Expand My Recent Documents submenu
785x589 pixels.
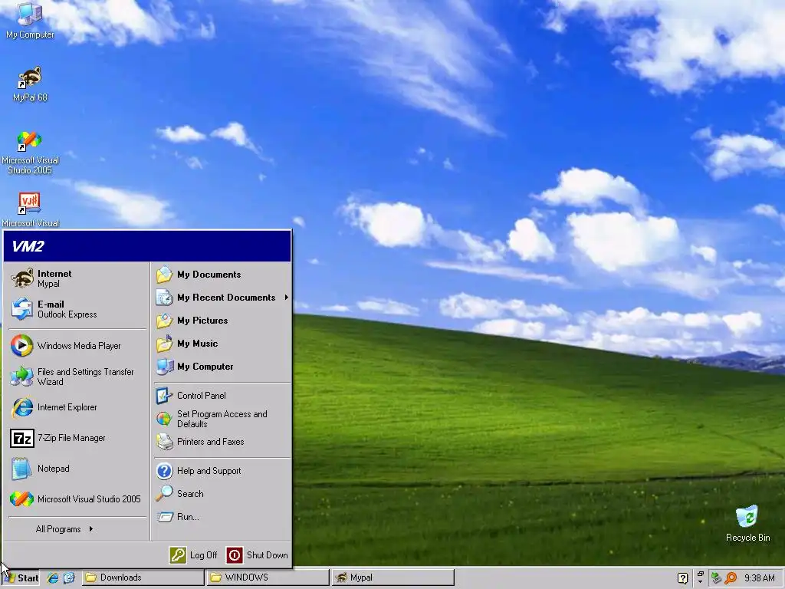click(222, 298)
